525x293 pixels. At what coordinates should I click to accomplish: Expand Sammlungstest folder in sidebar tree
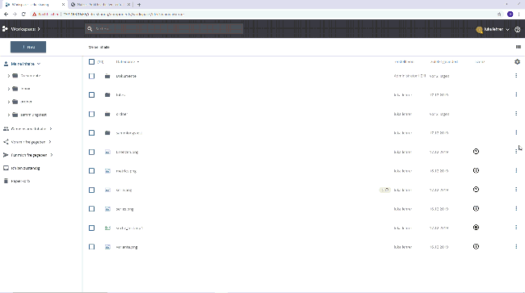coord(8,115)
